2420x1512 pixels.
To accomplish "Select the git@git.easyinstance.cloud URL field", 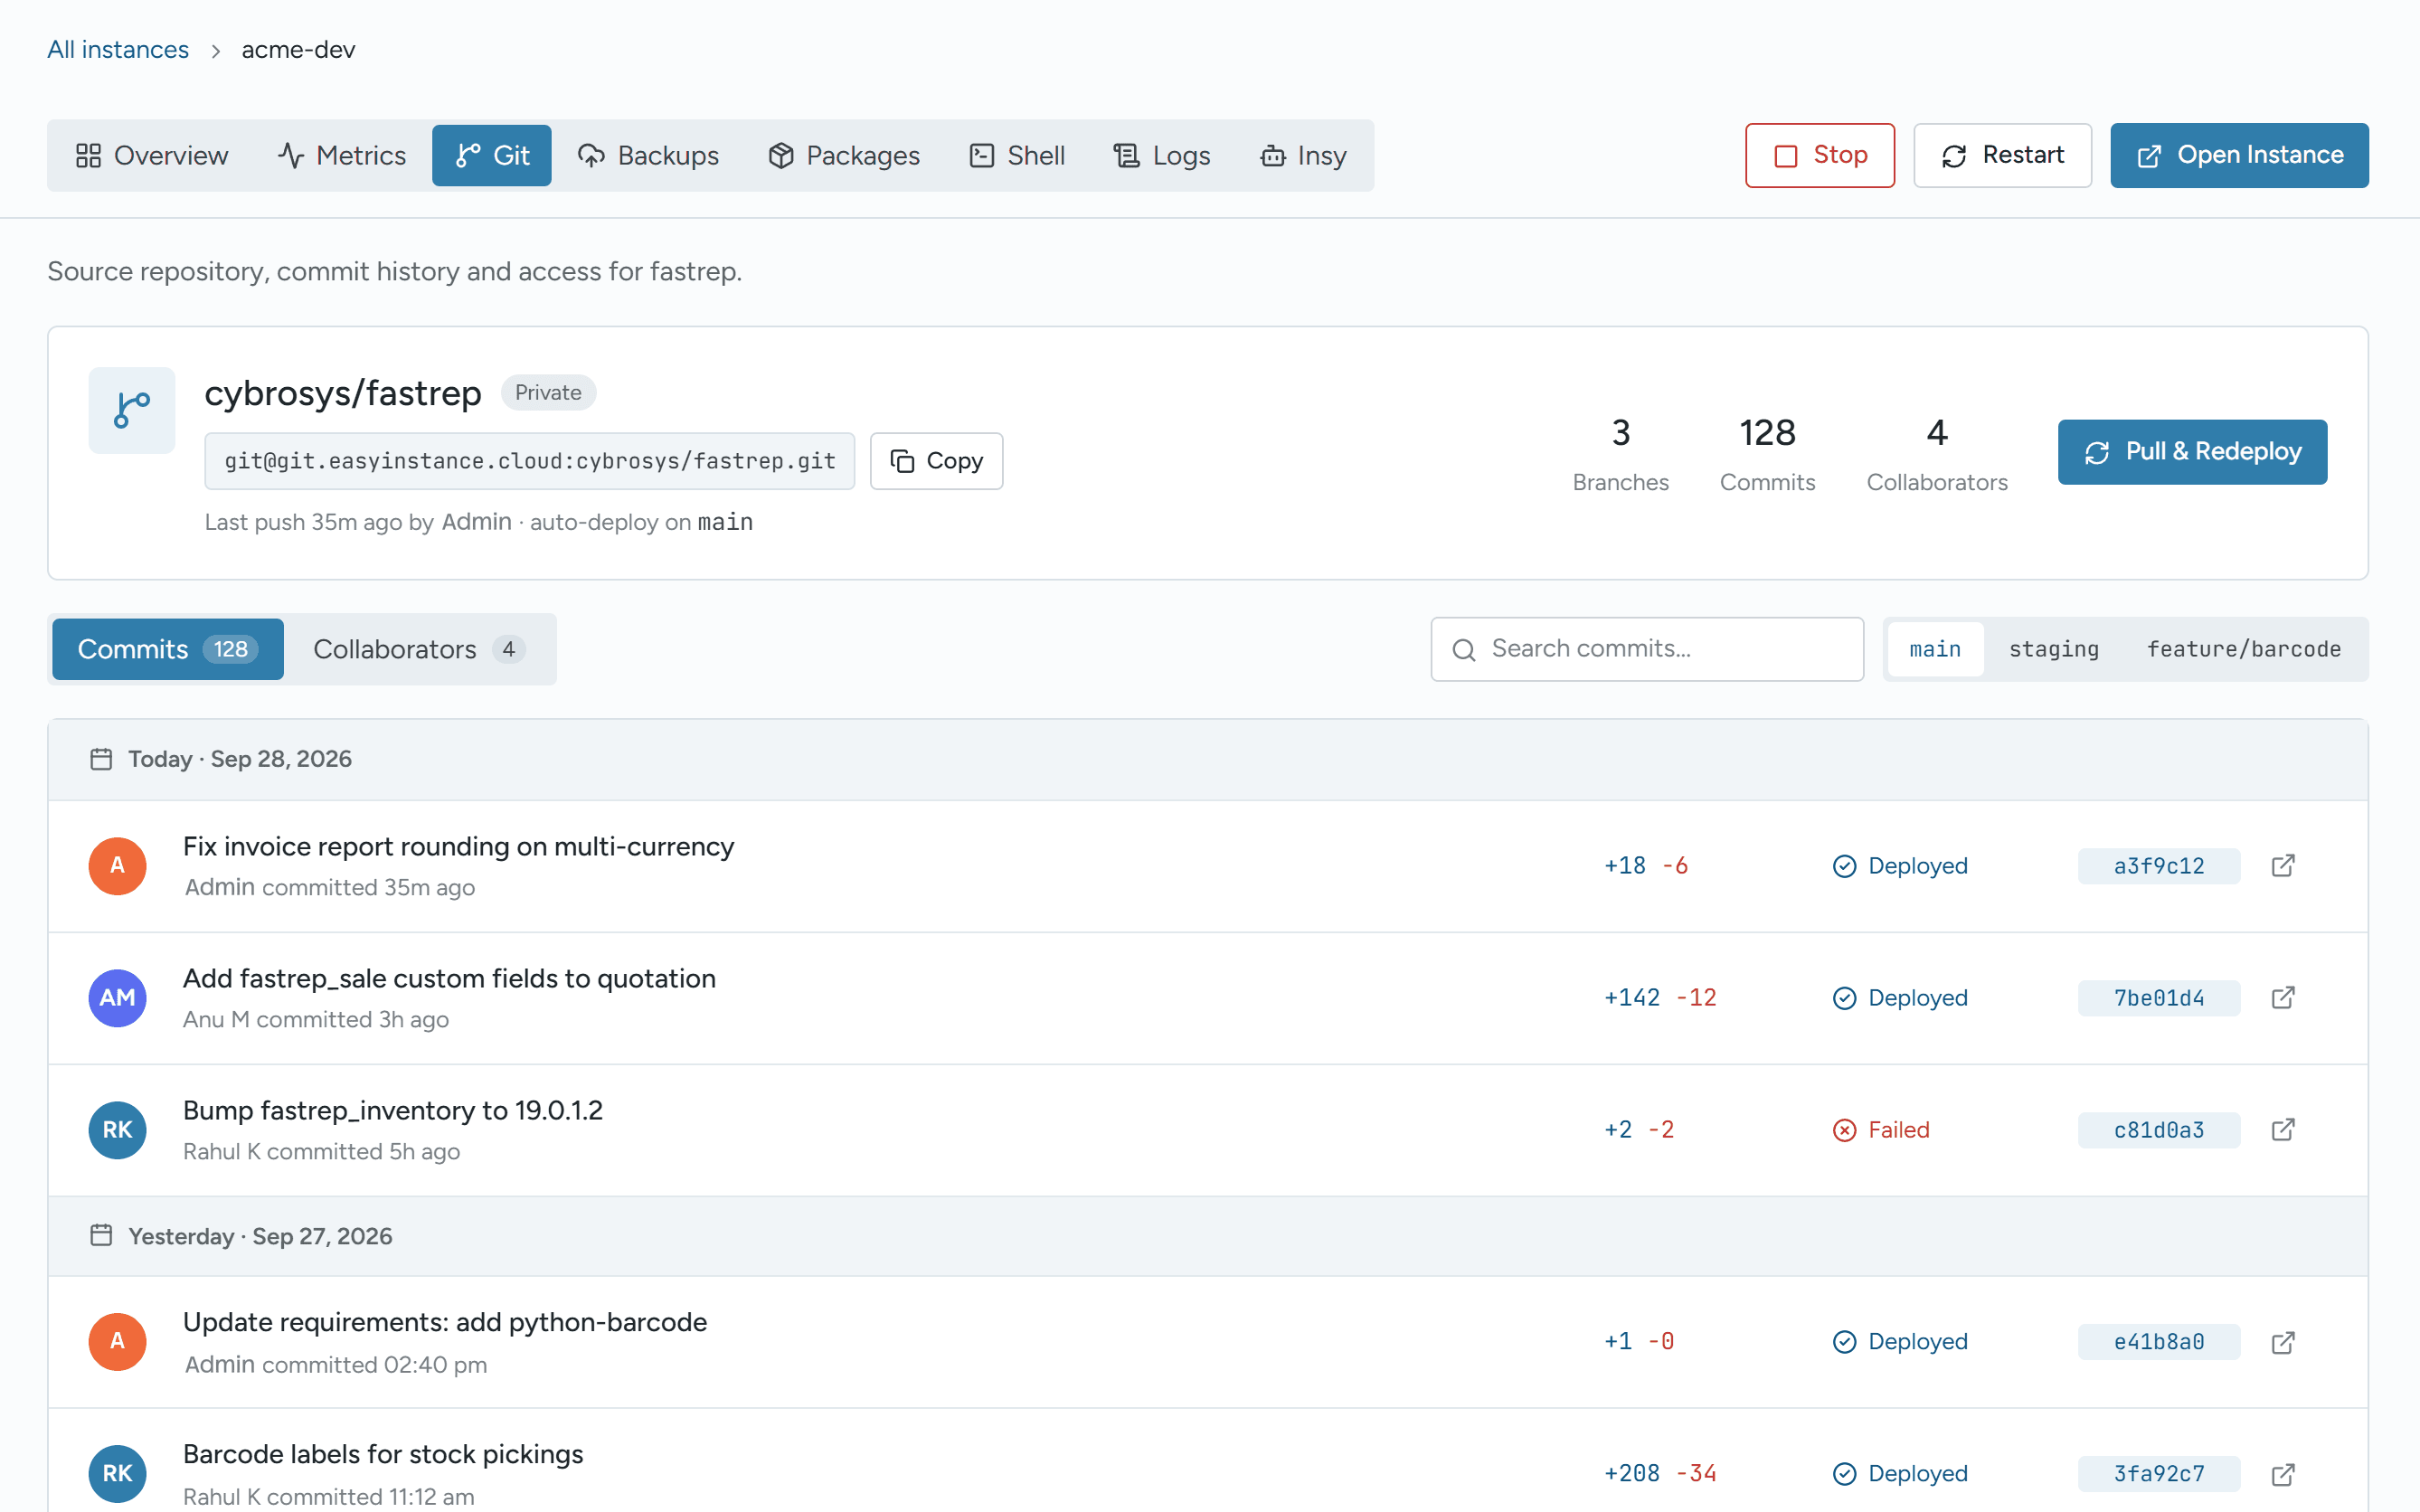I will click(529, 461).
